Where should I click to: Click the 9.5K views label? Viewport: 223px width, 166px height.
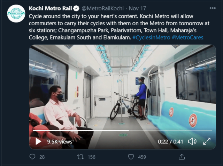(60, 141)
